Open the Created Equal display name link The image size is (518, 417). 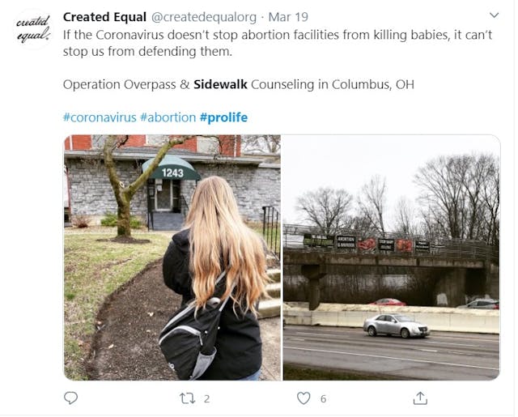(x=105, y=17)
